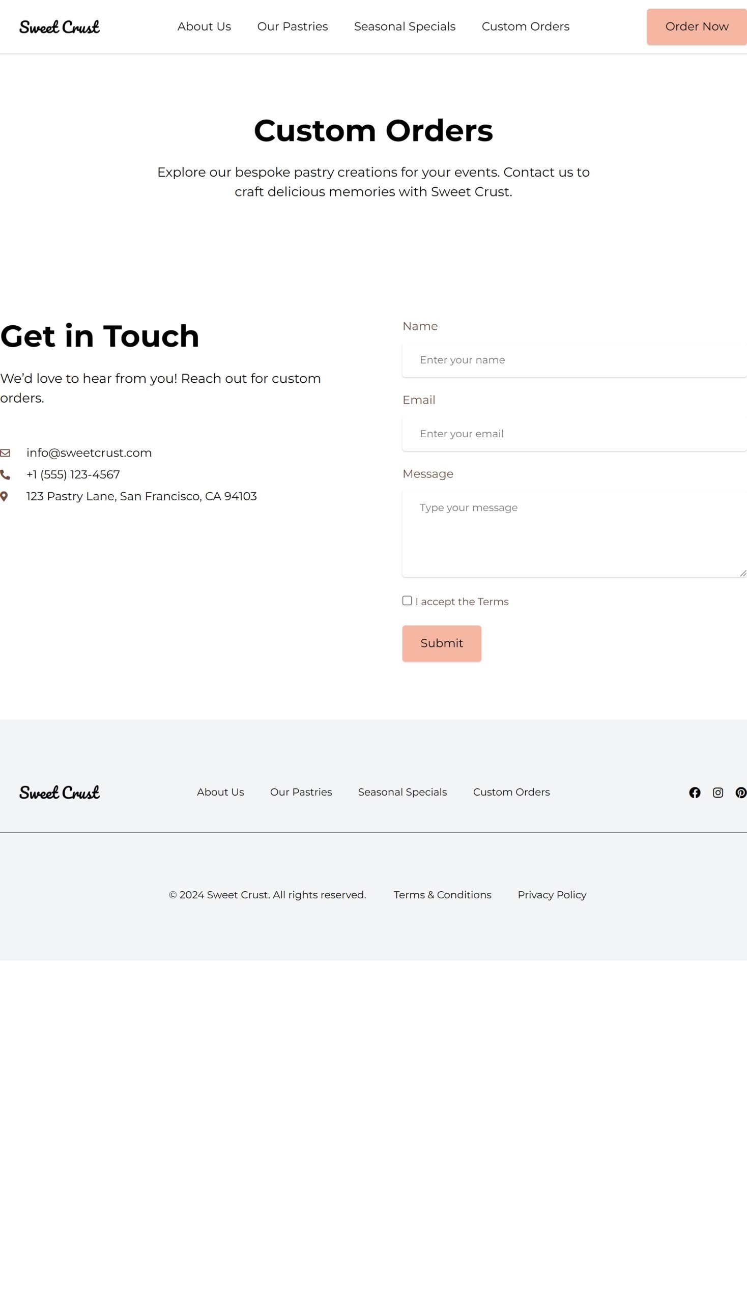The height and width of the screenshot is (1303, 747).
Task: Tick the I accept the Terms checkbox
Action: tap(408, 601)
